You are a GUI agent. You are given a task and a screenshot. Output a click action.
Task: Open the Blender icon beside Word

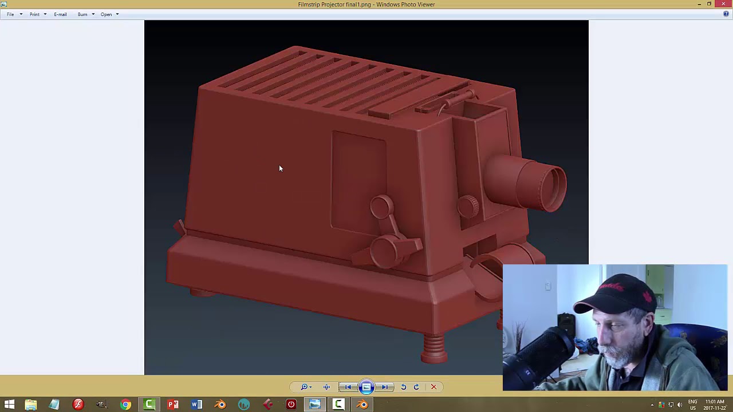[x=220, y=405]
